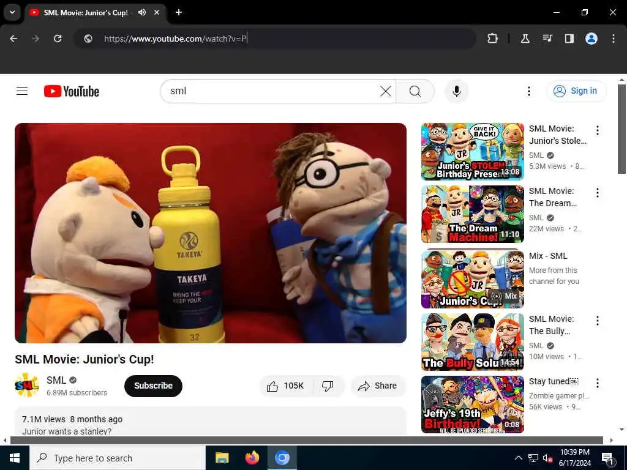627x470 pixels.
Task: Click the magnifier search button
Action: pyautogui.click(x=415, y=91)
